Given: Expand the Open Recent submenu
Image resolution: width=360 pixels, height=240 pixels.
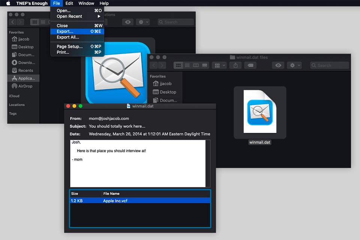Looking at the screenshot, I should (x=77, y=16).
